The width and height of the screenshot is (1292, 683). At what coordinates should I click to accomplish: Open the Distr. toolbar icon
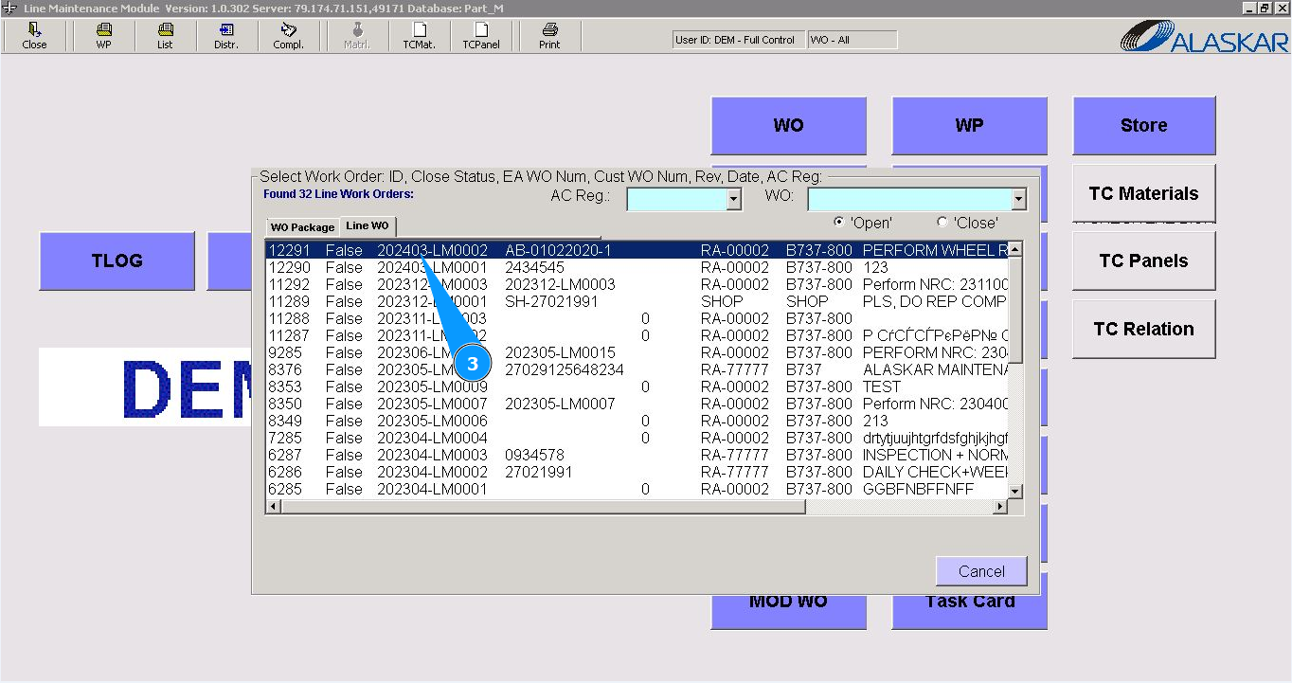point(226,36)
